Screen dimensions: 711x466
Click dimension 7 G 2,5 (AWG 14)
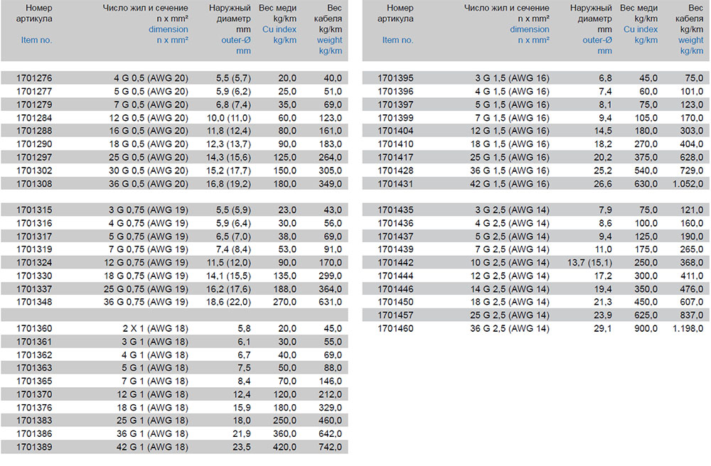[513, 249]
